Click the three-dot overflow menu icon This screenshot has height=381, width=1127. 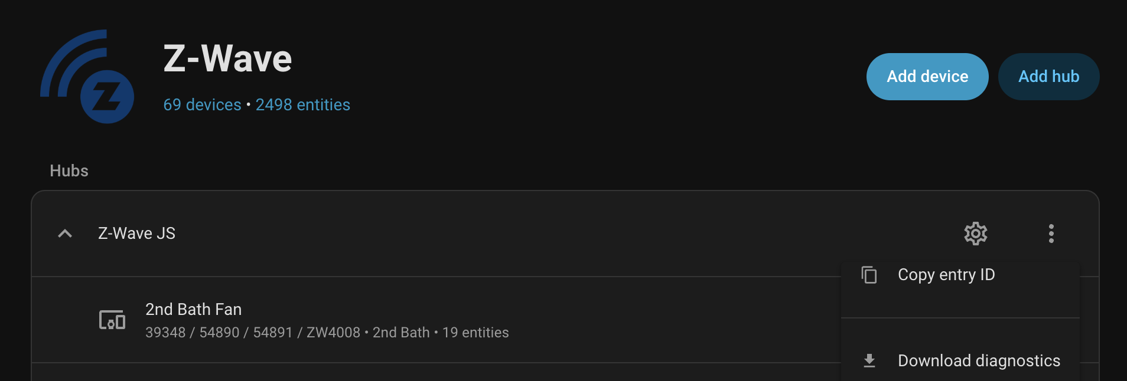(1051, 234)
